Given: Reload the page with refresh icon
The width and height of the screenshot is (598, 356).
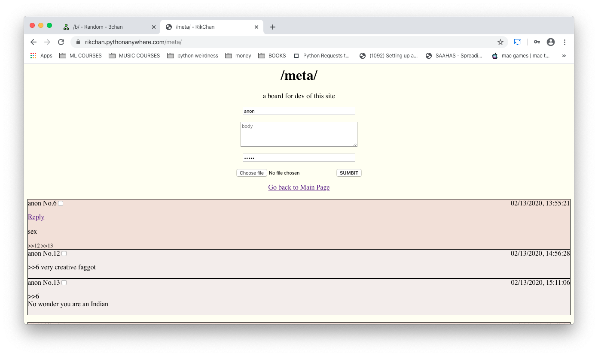Looking at the screenshot, I should coord(61,42).
